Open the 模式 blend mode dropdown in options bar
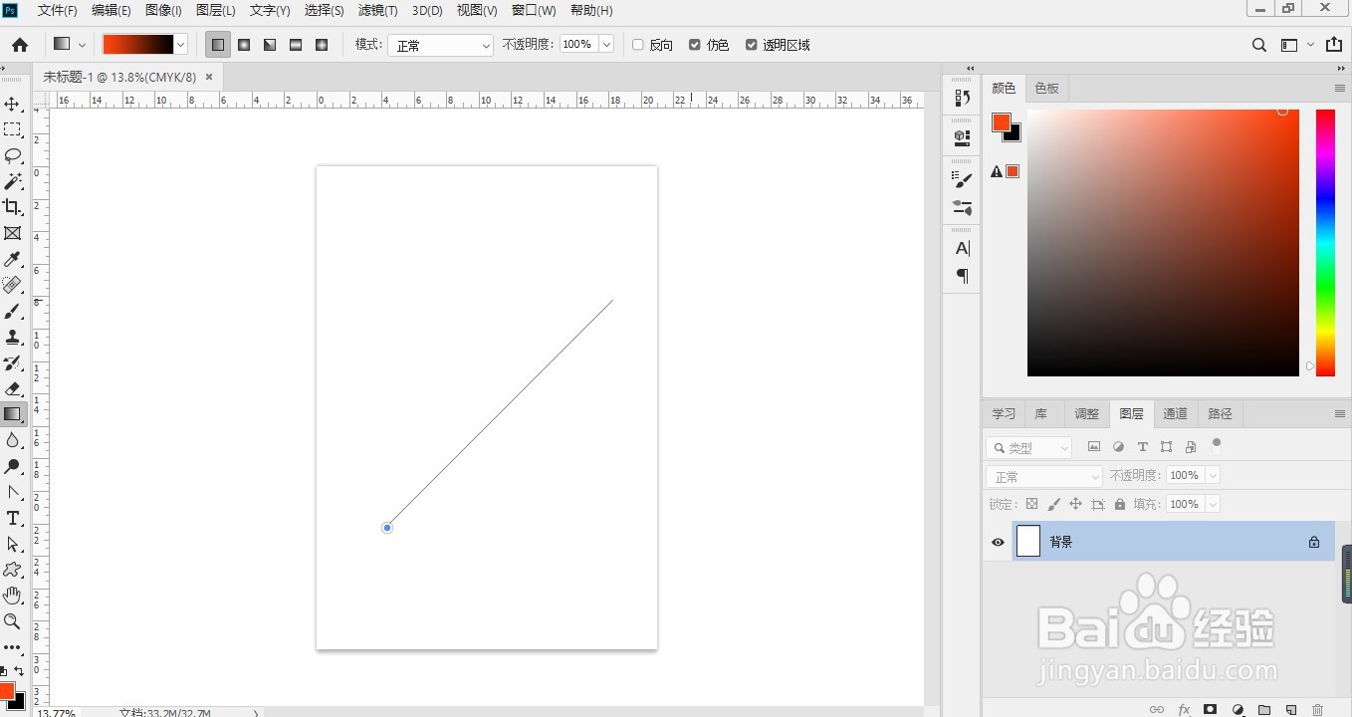The image size is (1352, 717). click(x=440, y=46)
